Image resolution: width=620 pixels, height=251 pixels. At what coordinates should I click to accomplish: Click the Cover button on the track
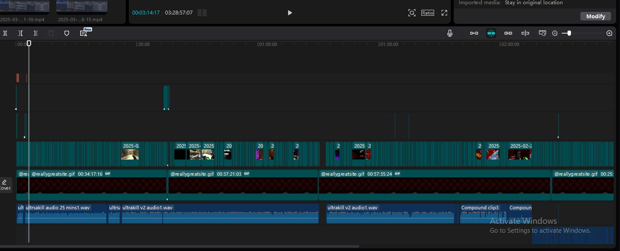click(x=5, y=185)
